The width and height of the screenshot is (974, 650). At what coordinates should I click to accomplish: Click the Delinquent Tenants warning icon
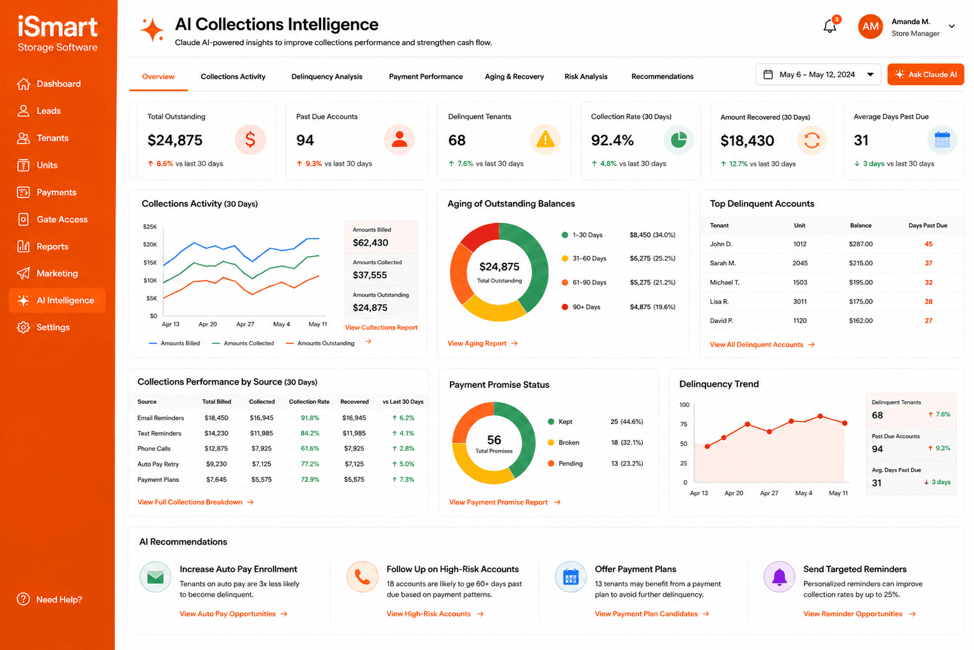545,140
